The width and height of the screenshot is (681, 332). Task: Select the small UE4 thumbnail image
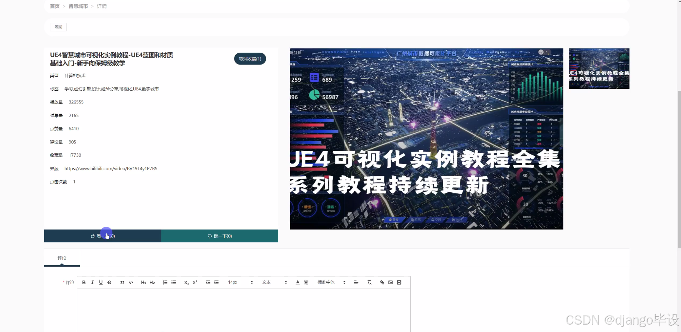pos(599,68)
